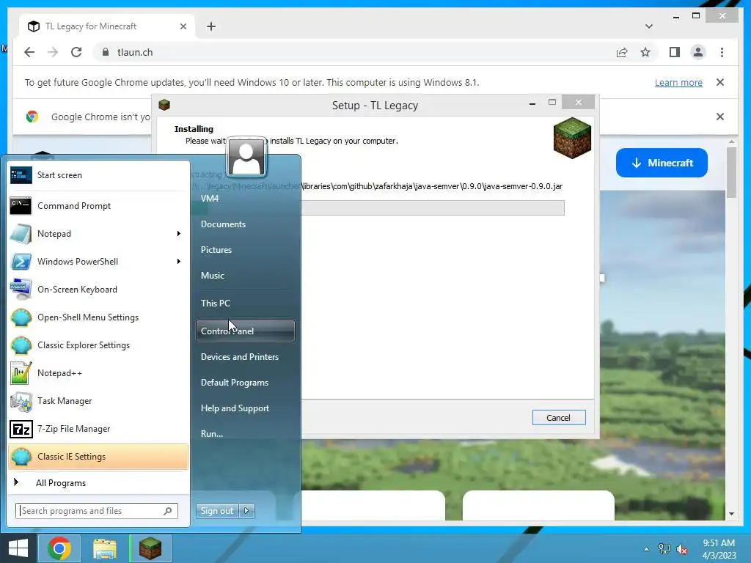Click the Sign out button
This screenshot has width=751, height=563.
[217, 511]
